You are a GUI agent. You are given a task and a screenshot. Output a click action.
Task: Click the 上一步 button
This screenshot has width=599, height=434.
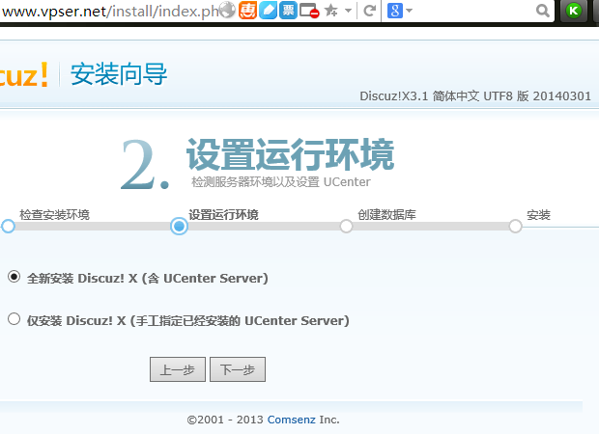[177, 369]
